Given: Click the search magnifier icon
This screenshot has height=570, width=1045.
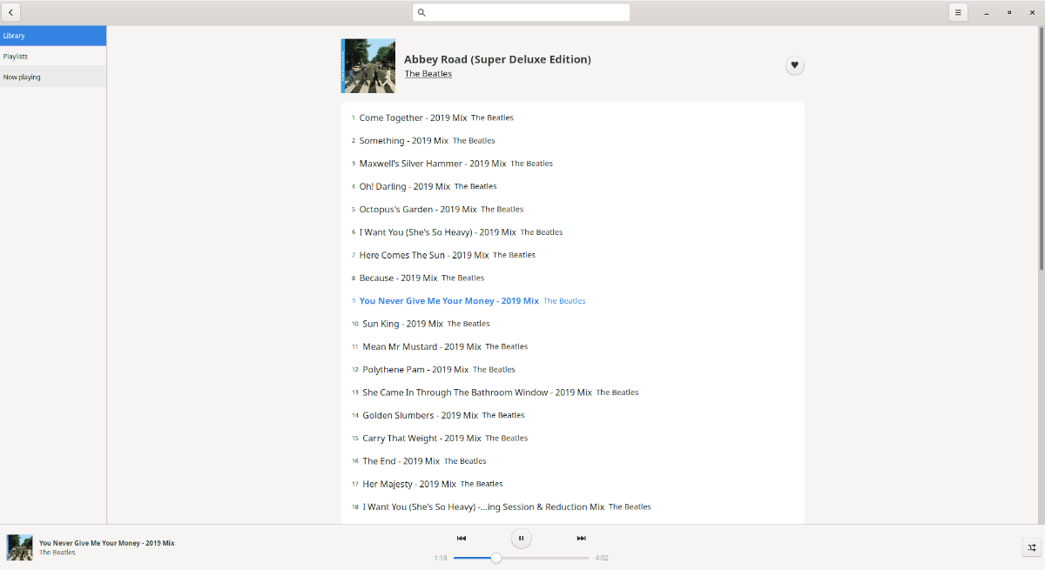Looking at the screenshot, I should [421, 12].
